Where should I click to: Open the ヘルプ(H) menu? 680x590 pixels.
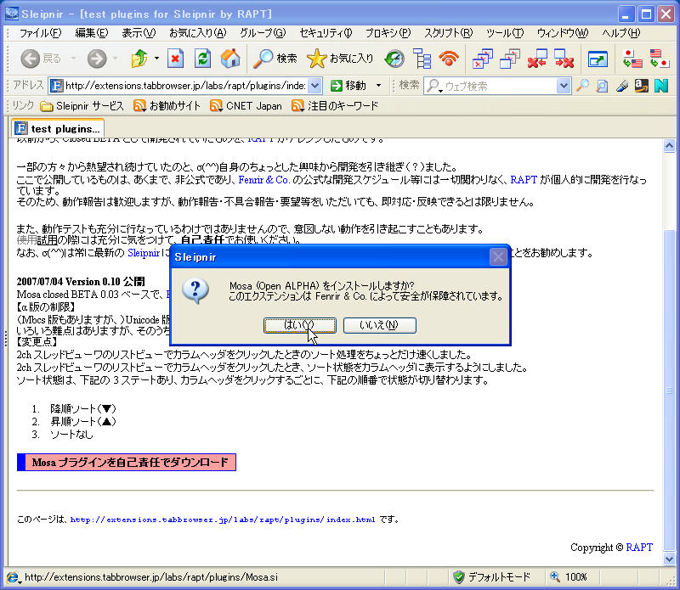(621, 33)
